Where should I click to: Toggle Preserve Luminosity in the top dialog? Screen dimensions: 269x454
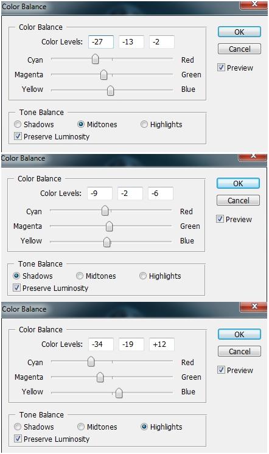[x=18, y=136]
